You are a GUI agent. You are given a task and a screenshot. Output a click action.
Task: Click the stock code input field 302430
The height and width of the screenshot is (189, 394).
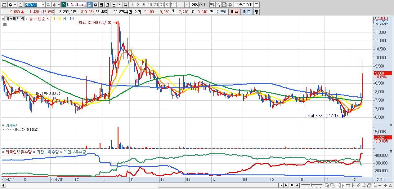pyautogui.click(x=33, y=5)
